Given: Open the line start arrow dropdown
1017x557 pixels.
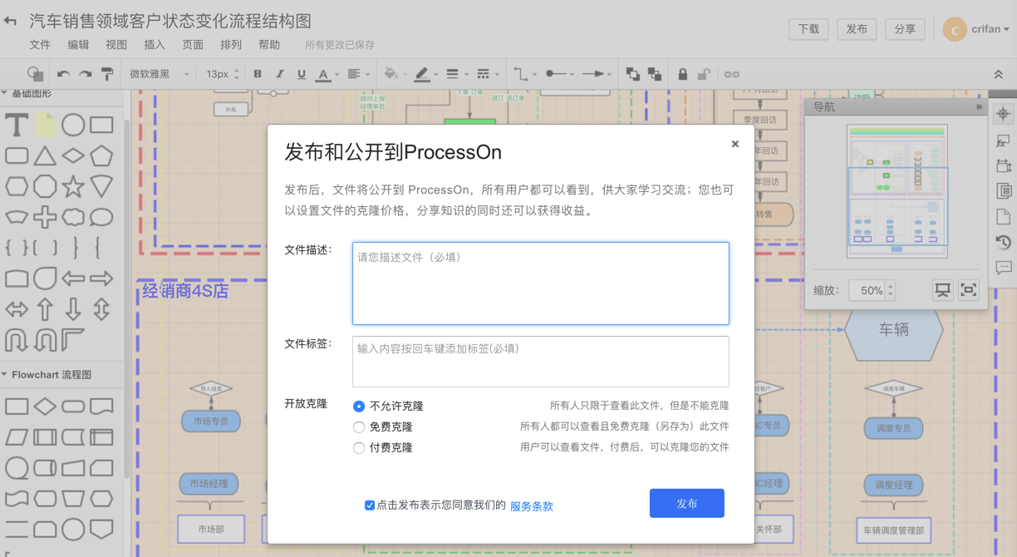Looking at the screenshot, I should [559, 75].
